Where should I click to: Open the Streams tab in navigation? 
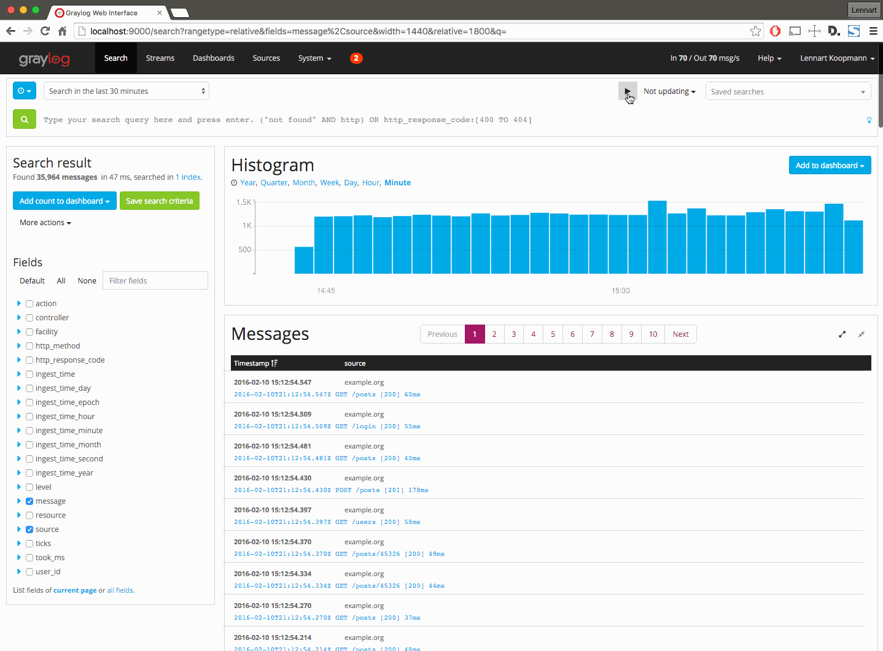coord(160,58)
